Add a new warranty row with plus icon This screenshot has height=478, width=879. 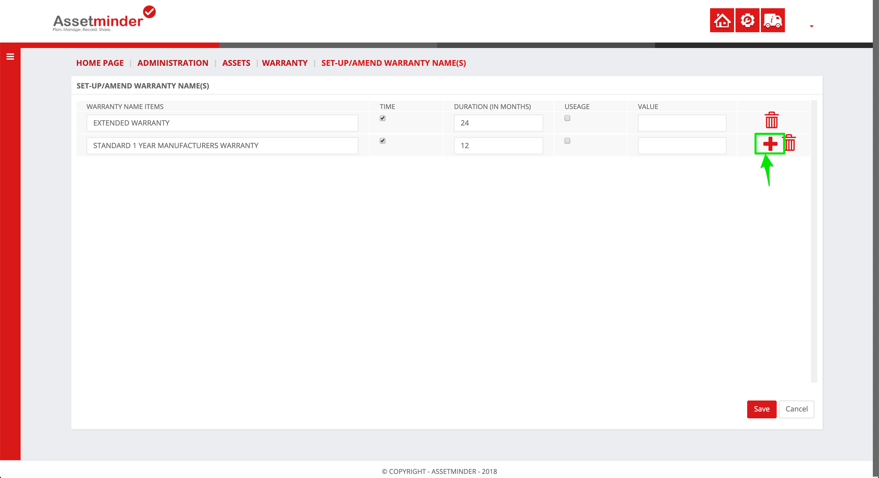point(770,144)
